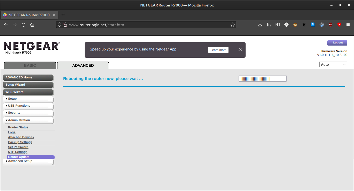
Task: Open the Firefox home page icon
Action: point(32,25)
